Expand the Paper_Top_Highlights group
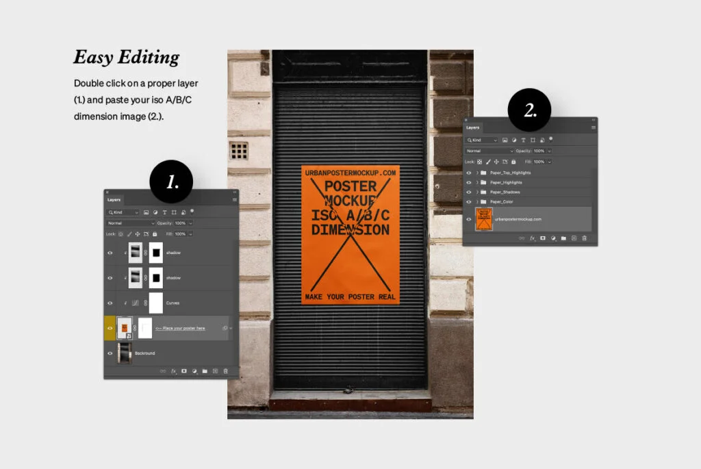Viewport: 701px width, 469px height. [x=477, y=173]
